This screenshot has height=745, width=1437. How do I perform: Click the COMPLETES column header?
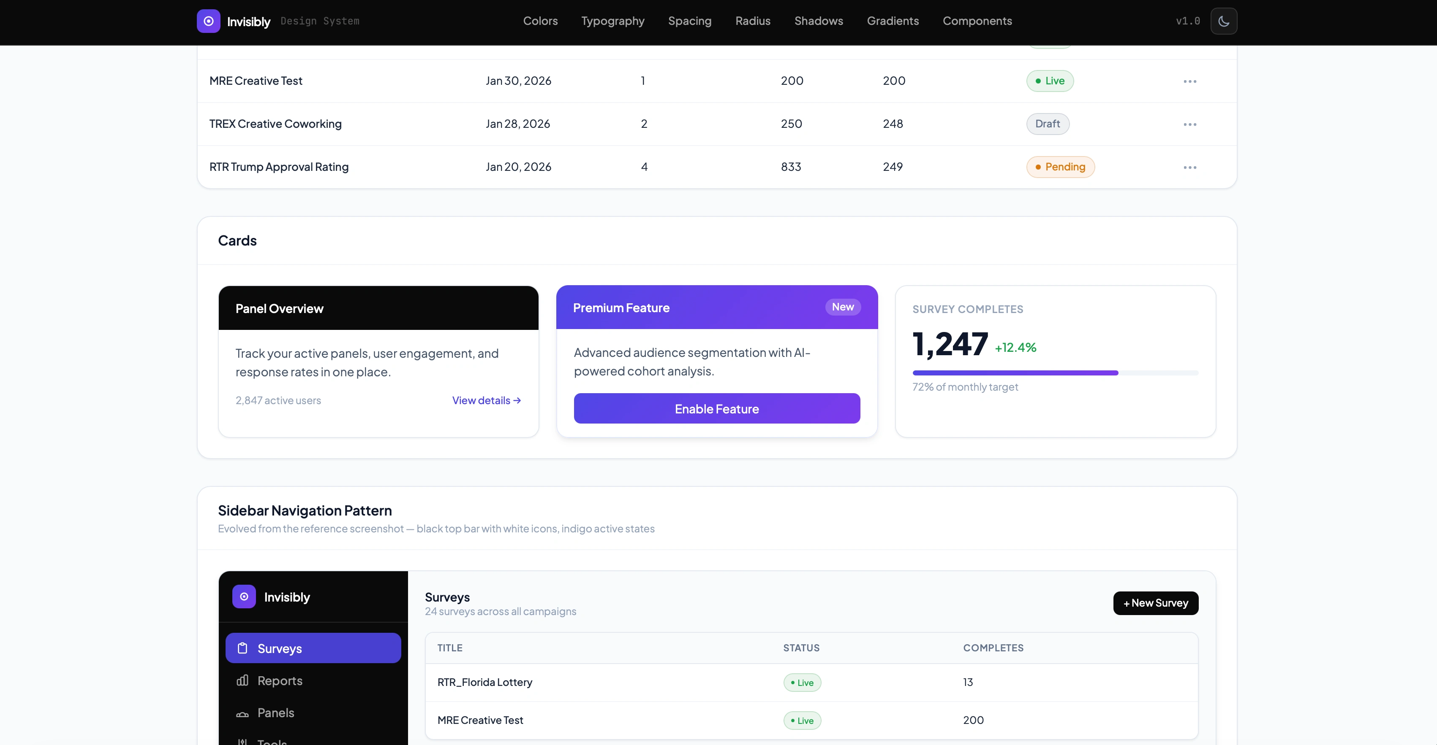(993, 648)
